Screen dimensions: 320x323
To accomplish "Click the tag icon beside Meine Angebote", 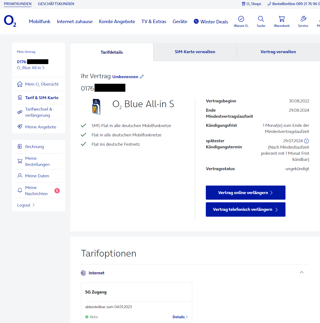I will tap(20, 127).
